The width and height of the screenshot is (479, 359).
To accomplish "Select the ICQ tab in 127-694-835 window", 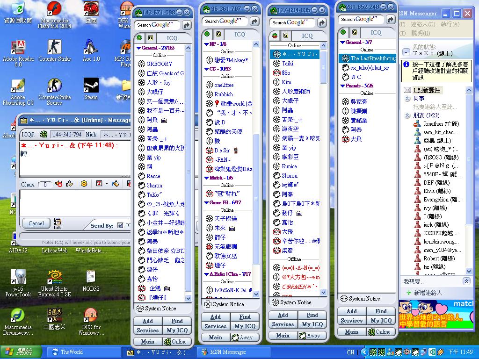I will (x=307, y=36).
